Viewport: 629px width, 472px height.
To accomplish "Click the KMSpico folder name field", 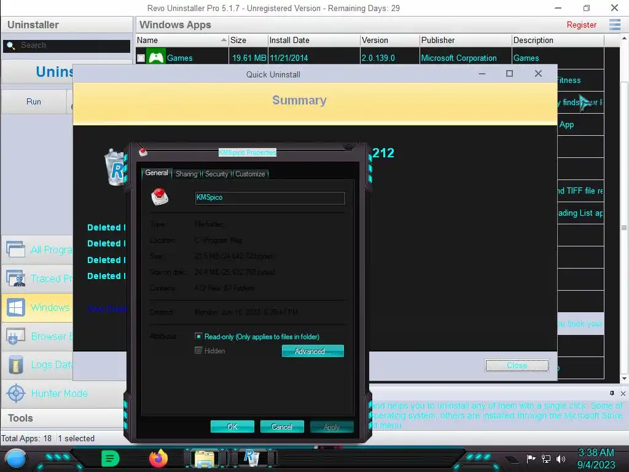I will click(270, 197).
